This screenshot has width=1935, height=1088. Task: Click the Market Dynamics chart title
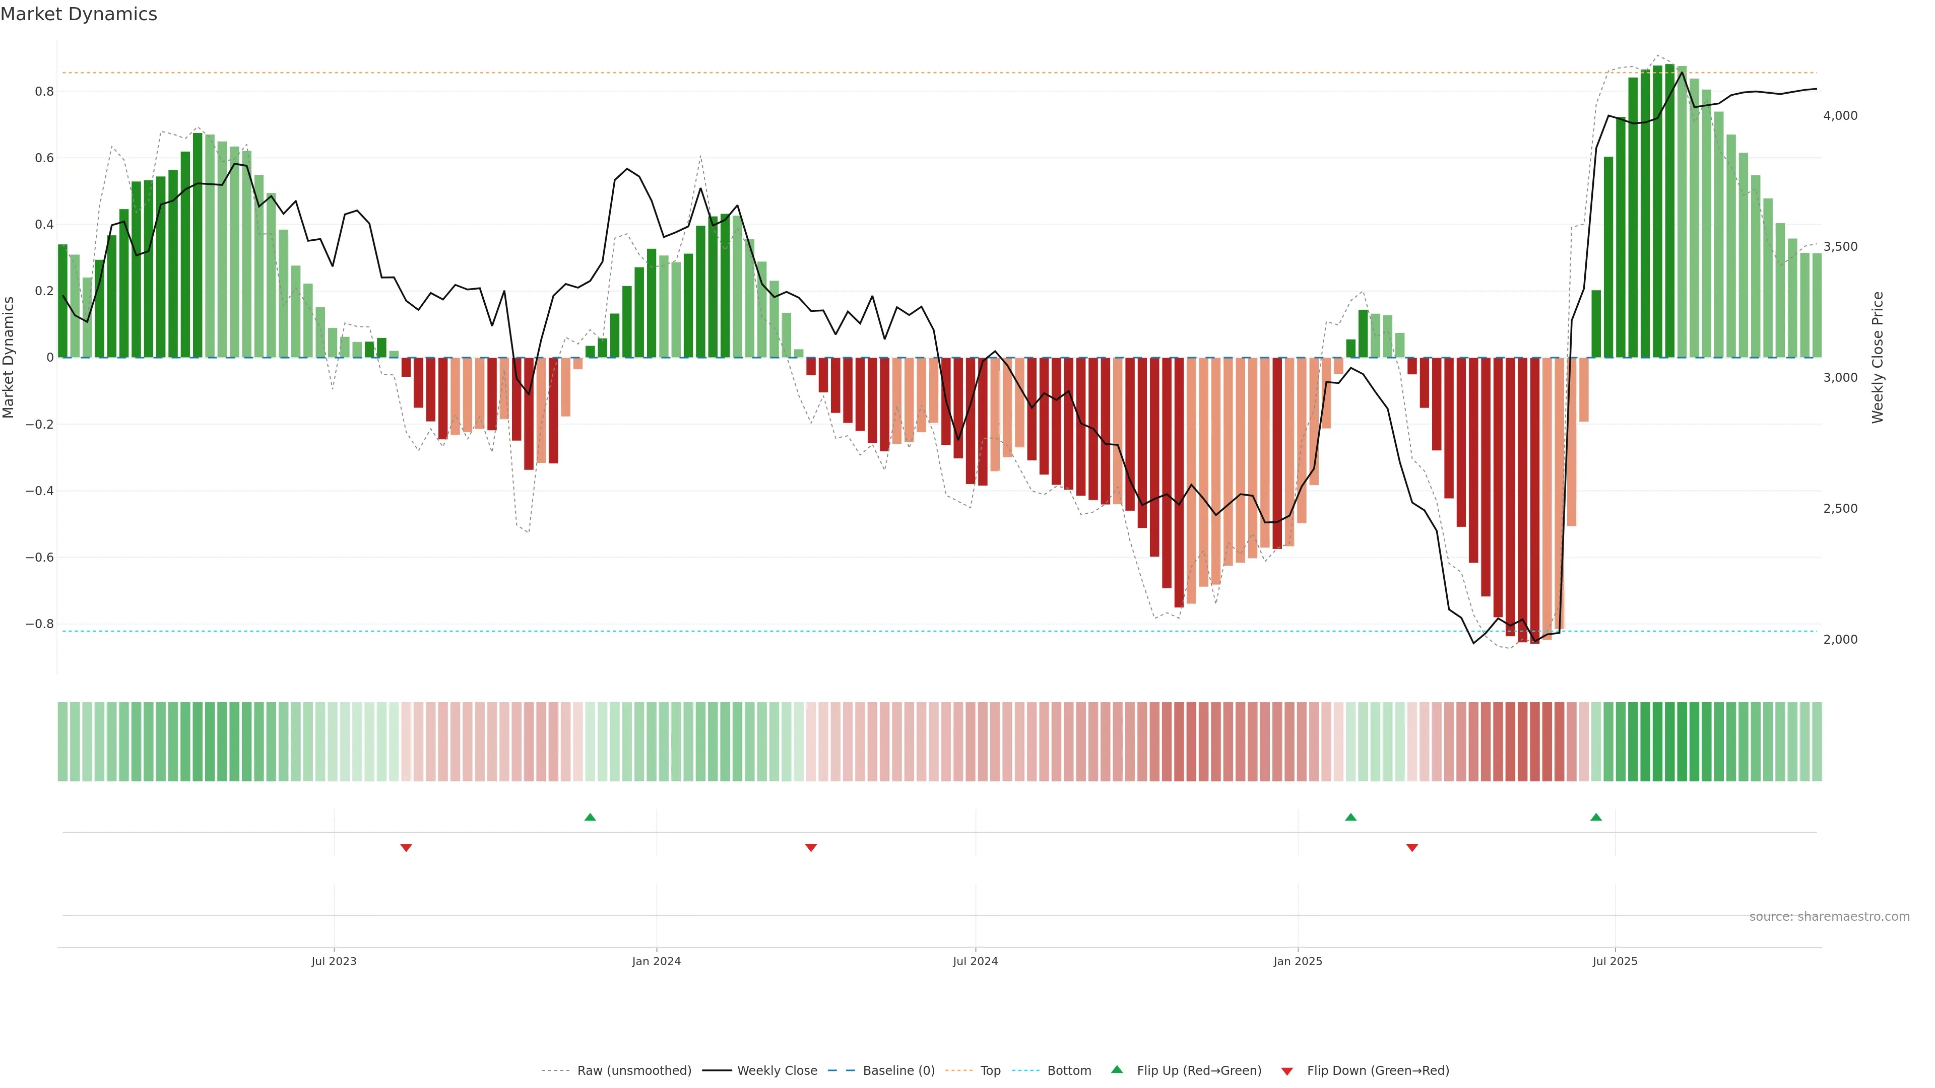click(x=79, y=14)
